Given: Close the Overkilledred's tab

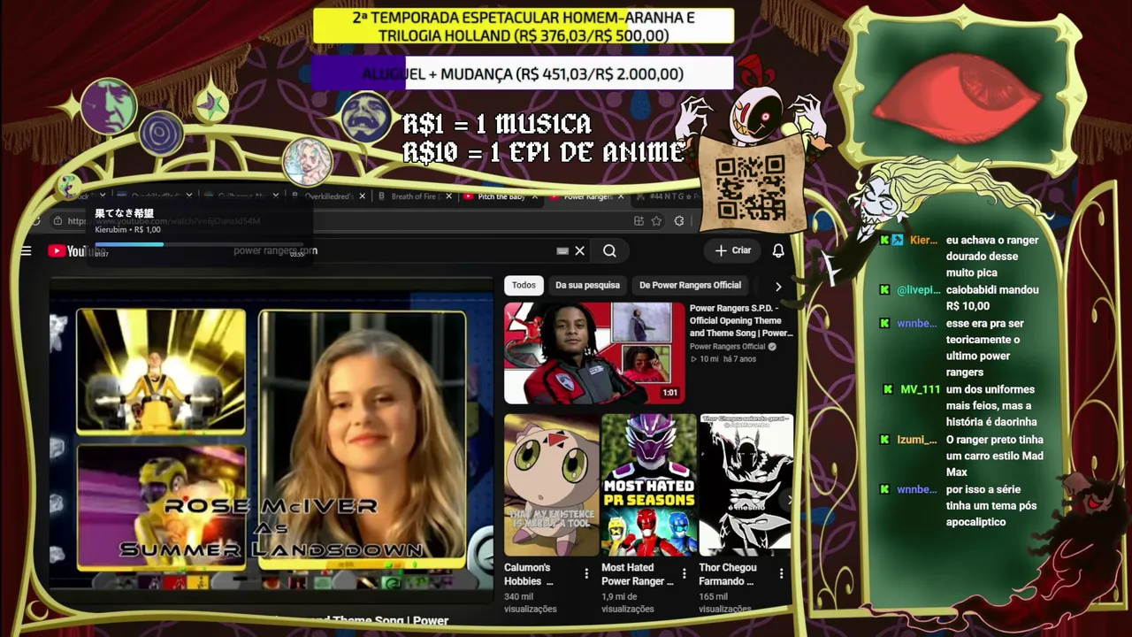Looking at the screenshot, I should [362, 196].
